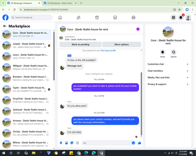The height and width of the screenshot is (156, 196).
Task: Click the Mute bell icon
Action: tap(163, 52)
